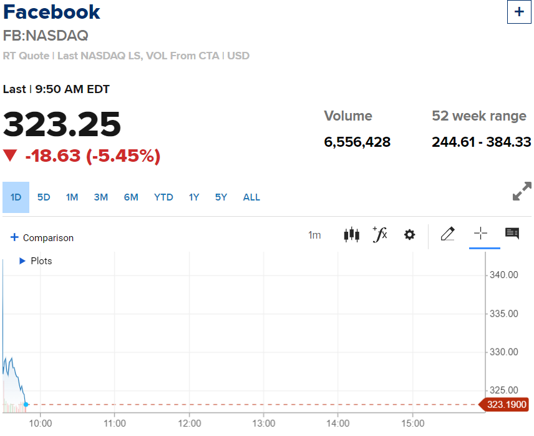Add Facebook to watchlist with plus button
This screenshot has height=436, width=534.
(x=519, y=12)
